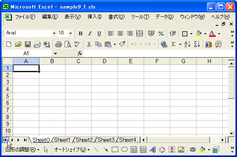Open the Name Box dropdown arrow
The height and width of the screenshot is (157, 237).
point(56,53)
